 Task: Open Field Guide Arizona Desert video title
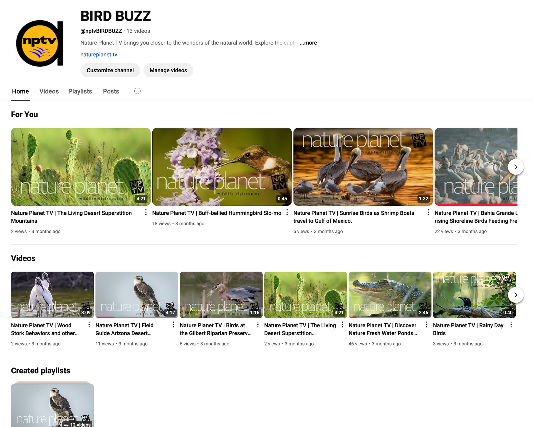click(x=124, y=329)
